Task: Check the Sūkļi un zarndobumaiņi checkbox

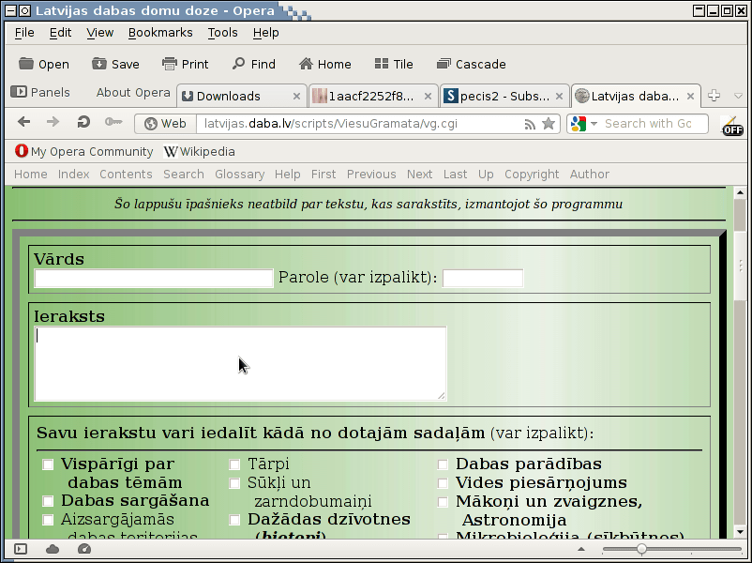Action: click(234, 483)
